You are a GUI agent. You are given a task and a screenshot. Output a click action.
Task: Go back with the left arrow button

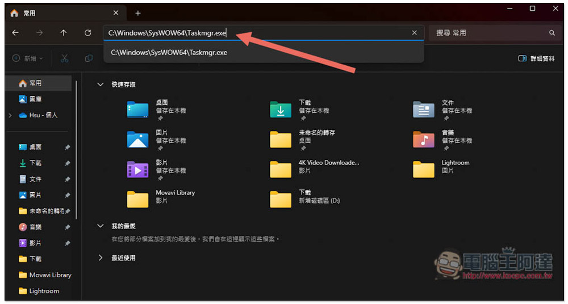coord(15,33)
